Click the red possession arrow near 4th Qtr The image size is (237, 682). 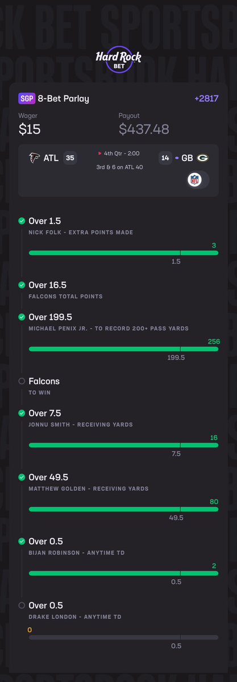pos(99,154)
